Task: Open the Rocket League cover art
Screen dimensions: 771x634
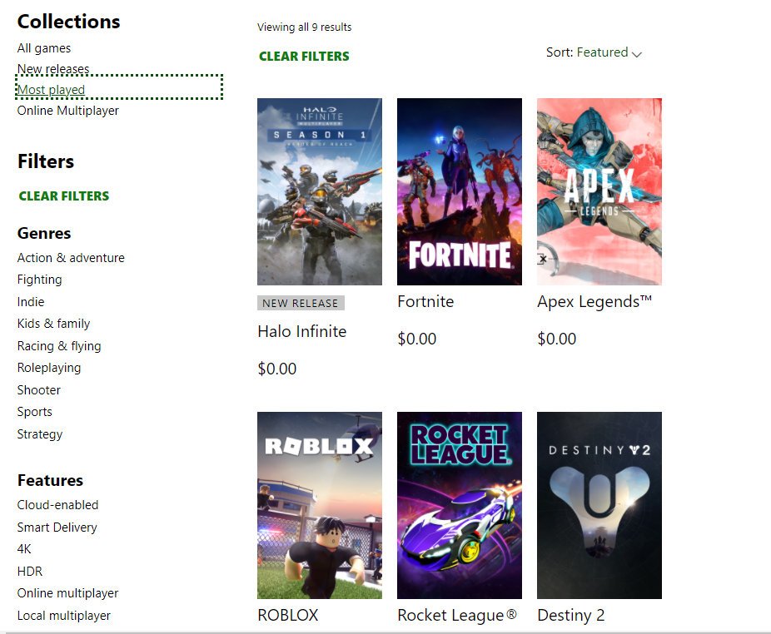Action: [x=460, y=505]
